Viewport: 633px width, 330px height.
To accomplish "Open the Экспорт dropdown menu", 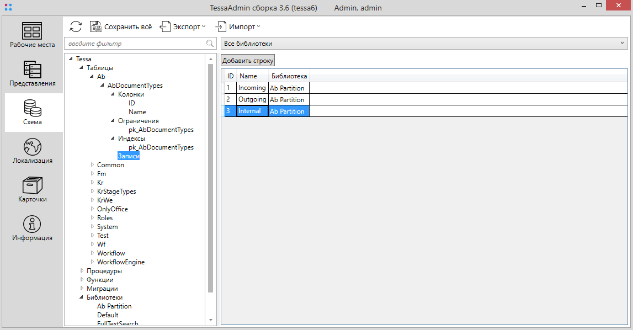I will point(183,26).
